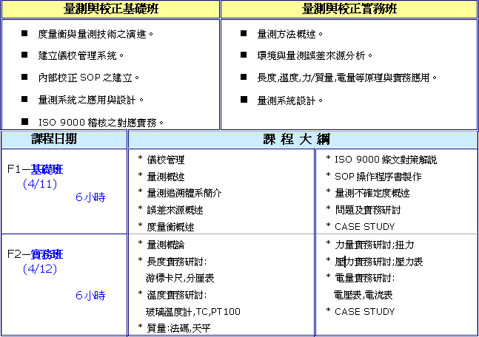The width and height of the screenshot is (479, 337).
Task: Click the 量測與校正實務班 header
Action: click(349, 9)
